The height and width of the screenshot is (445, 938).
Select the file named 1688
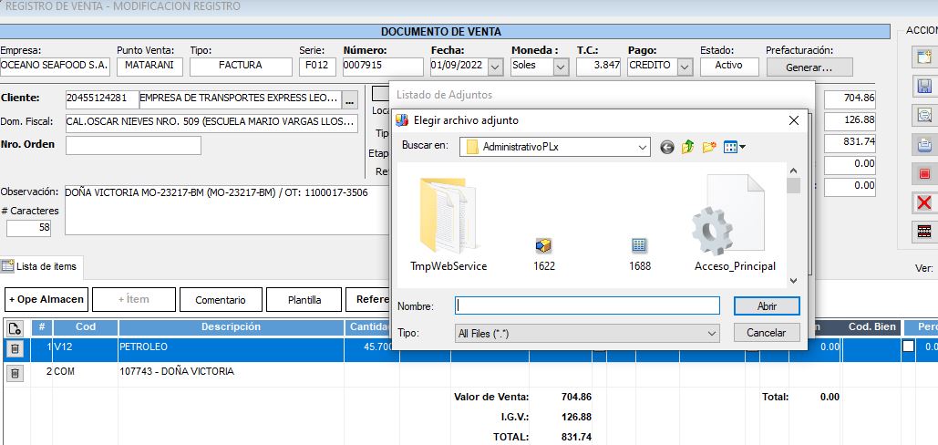pos(640,253)
